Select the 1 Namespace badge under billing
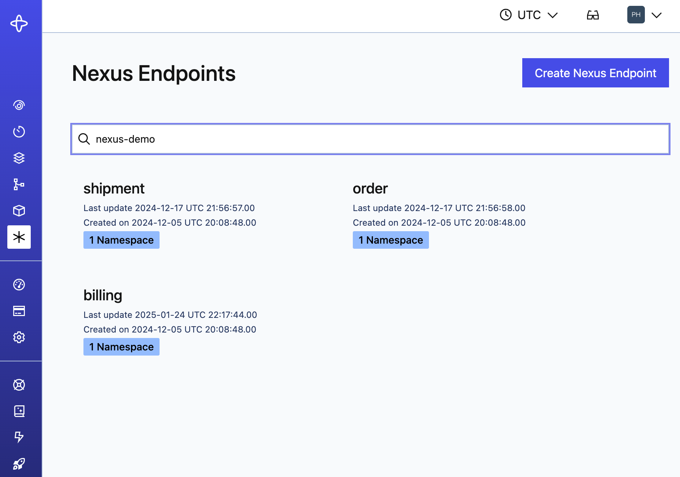The width and height of the screenshot is (680, 477). tap(121, 346)
